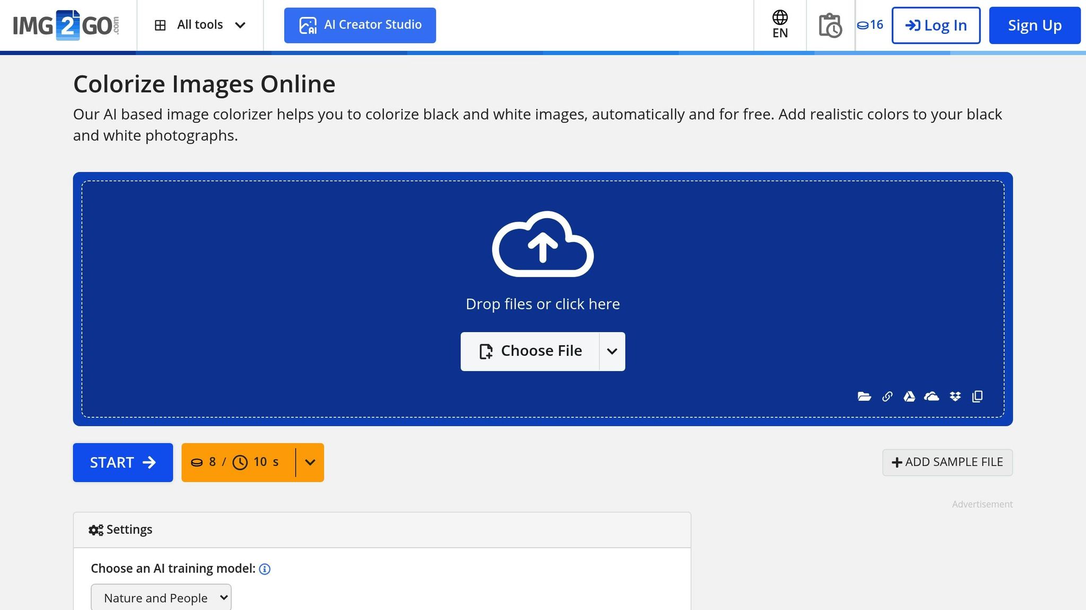Screen dimensions: 1086x610
Task: Import from Google Drive icon
Action: tap(909, 397)
